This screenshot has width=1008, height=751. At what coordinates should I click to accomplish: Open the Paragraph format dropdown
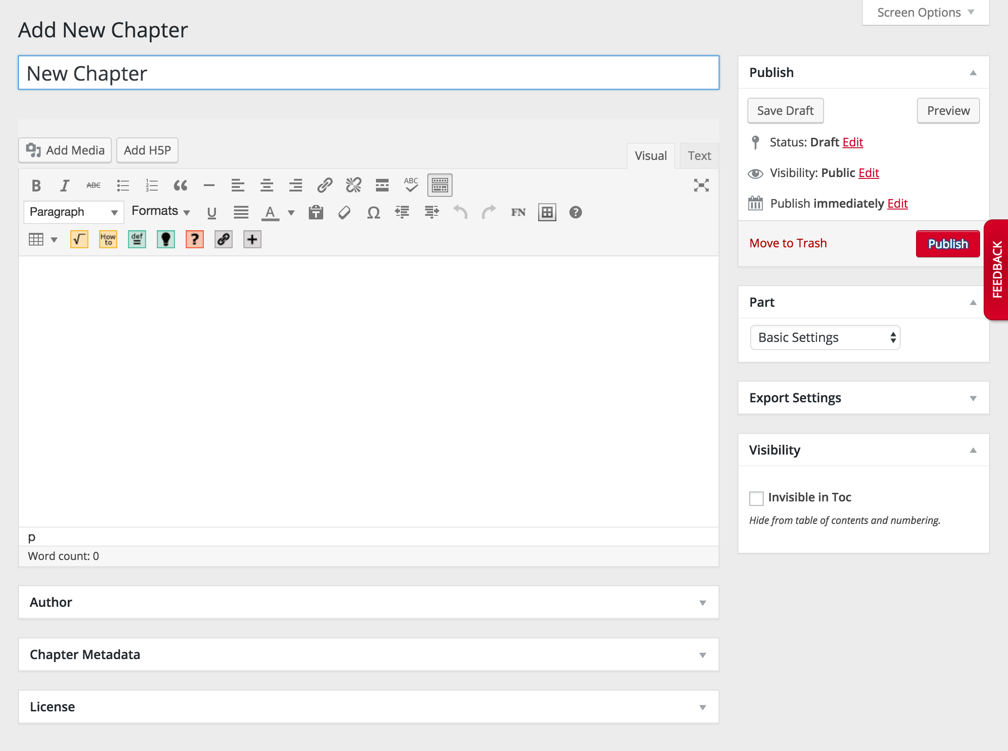coord(73,212)
